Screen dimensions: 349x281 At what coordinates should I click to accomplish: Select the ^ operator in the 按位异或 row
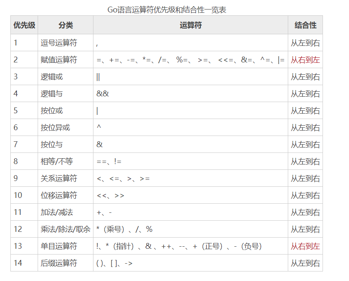click(99, 126)
